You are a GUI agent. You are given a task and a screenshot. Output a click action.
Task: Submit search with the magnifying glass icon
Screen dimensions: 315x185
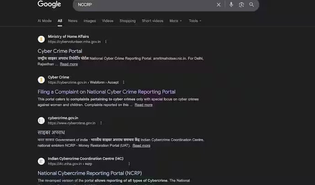point(251,5)
